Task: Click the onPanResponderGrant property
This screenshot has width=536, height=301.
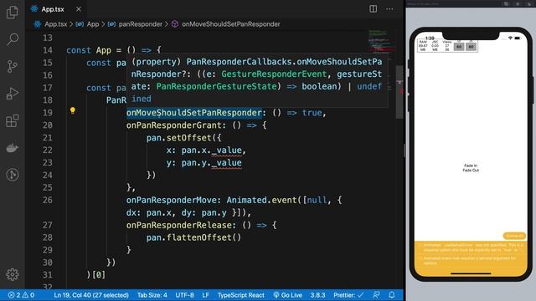Action: point(173,125)
